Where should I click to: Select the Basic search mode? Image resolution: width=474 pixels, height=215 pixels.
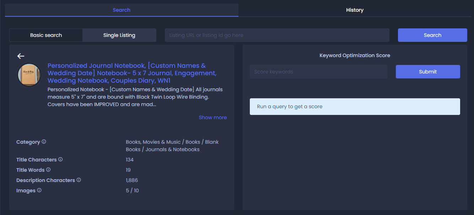pos(46,35)
